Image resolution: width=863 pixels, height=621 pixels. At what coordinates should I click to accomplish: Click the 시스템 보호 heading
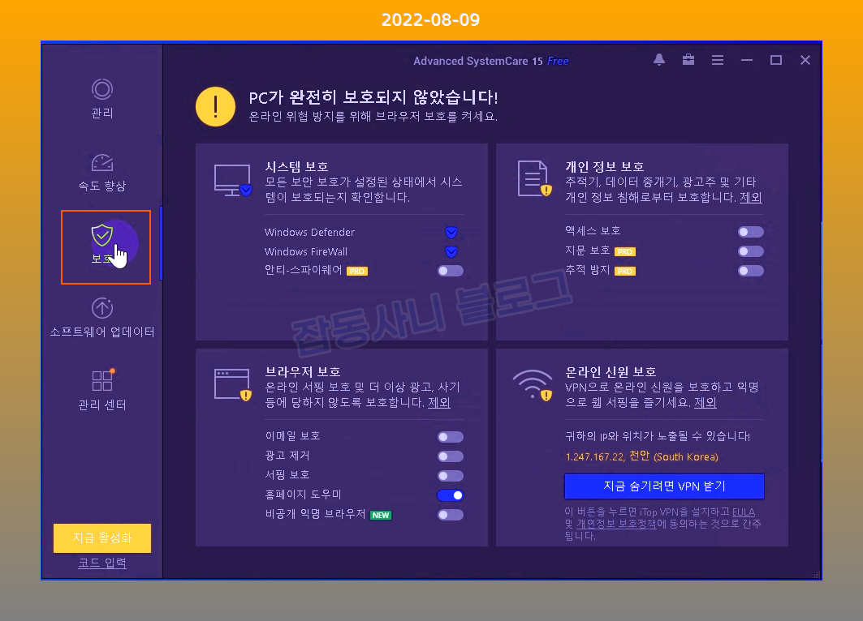tap(296, 166)
